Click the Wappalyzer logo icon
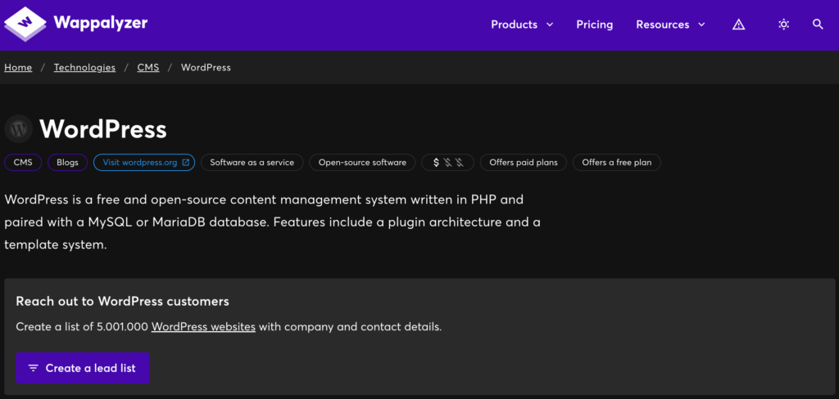This screenshot has width=839, height=399. pyautogui.click(x=25, y=24)
